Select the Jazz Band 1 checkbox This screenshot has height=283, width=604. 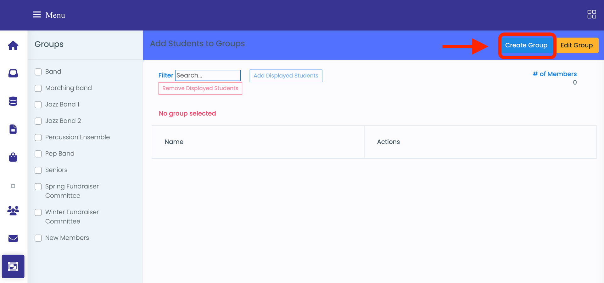point(38,104)
